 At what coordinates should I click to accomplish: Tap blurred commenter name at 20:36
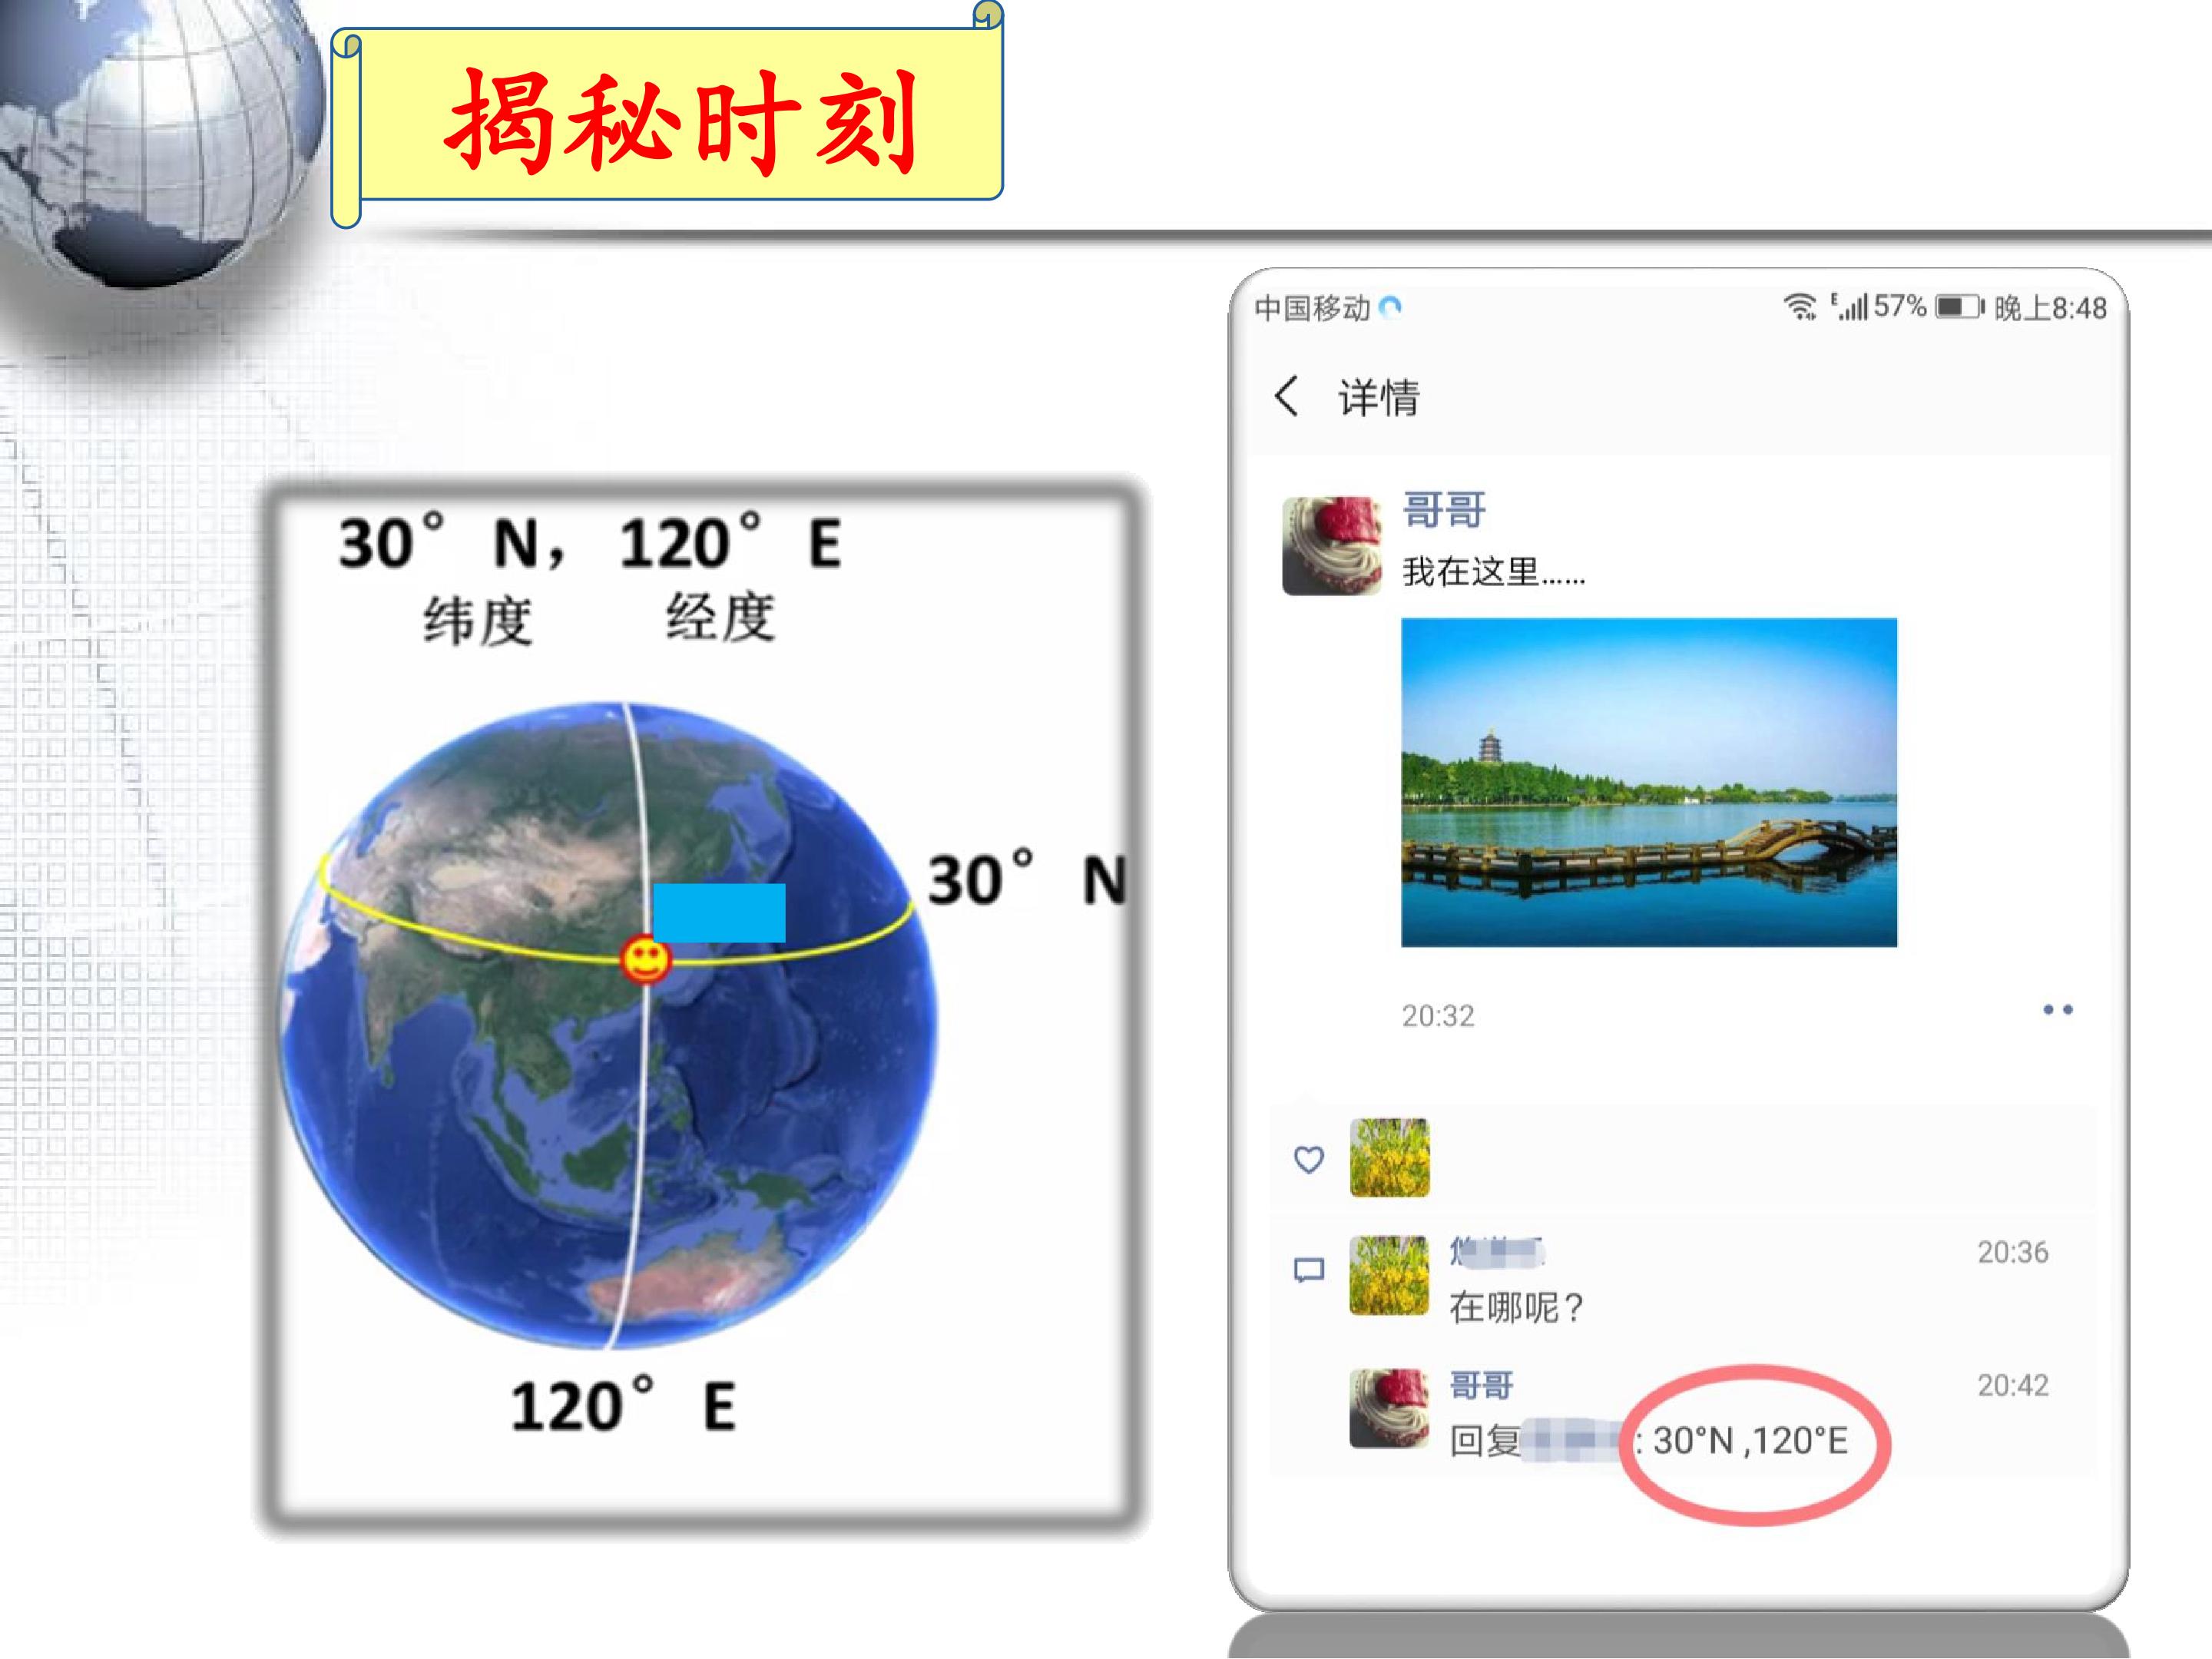(1497, 1251)
